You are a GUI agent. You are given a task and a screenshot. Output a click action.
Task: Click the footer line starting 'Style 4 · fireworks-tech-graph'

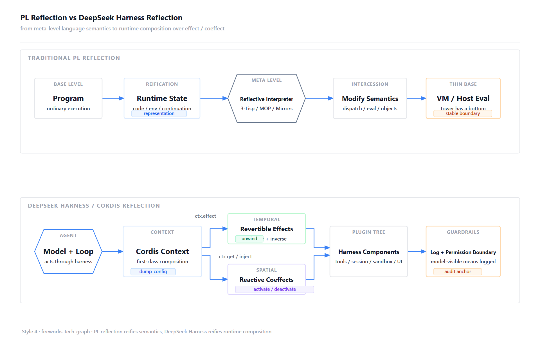(x=147, y=332)
